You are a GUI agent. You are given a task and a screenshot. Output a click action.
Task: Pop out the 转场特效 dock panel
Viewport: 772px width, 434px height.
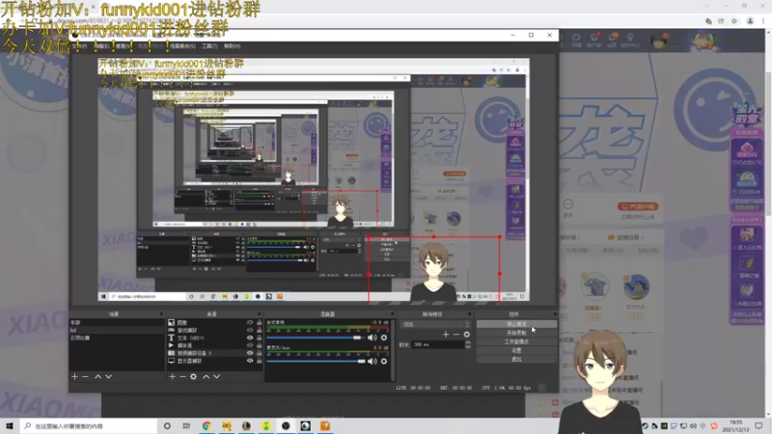click(x=469, y=314)
